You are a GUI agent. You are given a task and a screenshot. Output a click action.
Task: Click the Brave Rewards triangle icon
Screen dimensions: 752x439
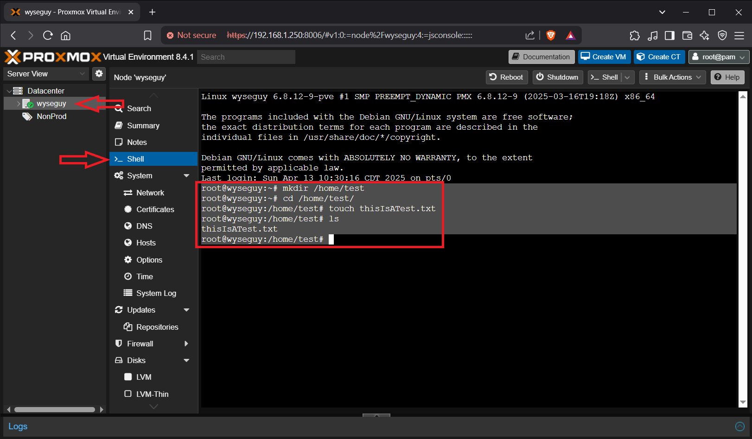[x=571, y=35]
